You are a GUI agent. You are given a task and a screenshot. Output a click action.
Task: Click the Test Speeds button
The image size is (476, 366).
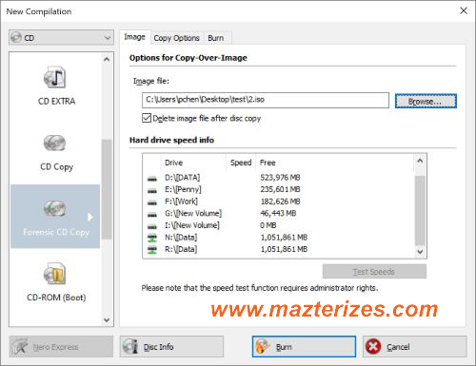click(x=374, y=272)
